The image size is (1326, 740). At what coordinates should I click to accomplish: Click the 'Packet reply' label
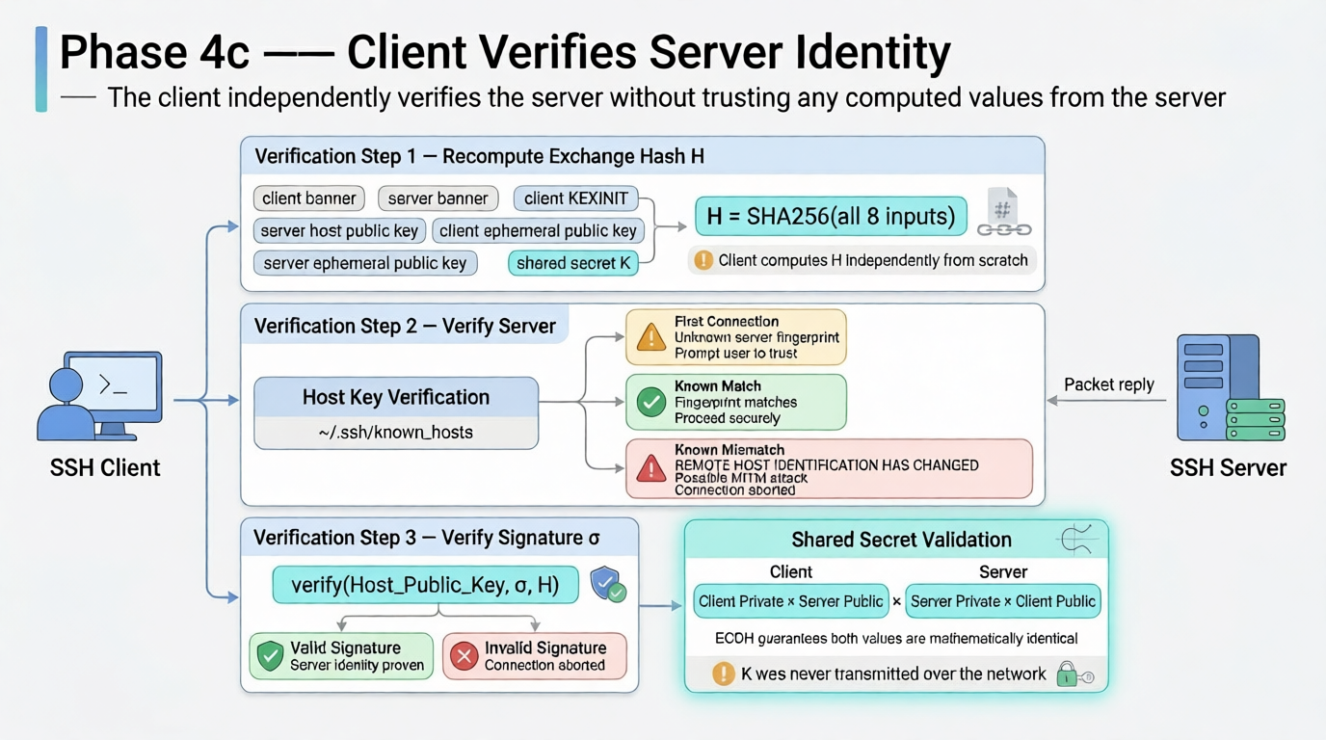click(x=1109, y=384)
